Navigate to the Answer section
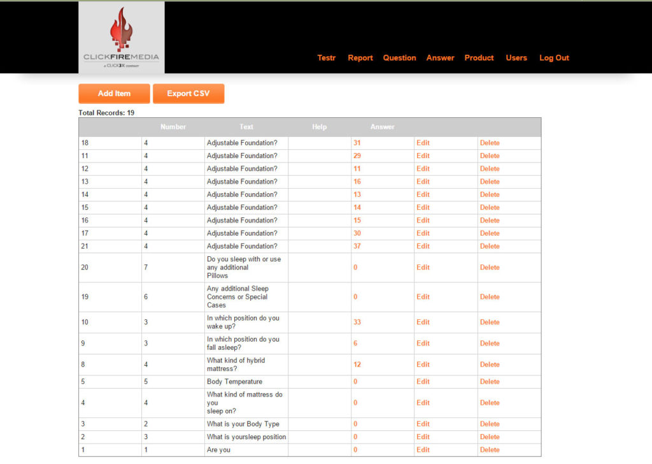Viewport: 652px width, 464px height. click(440, 58)
